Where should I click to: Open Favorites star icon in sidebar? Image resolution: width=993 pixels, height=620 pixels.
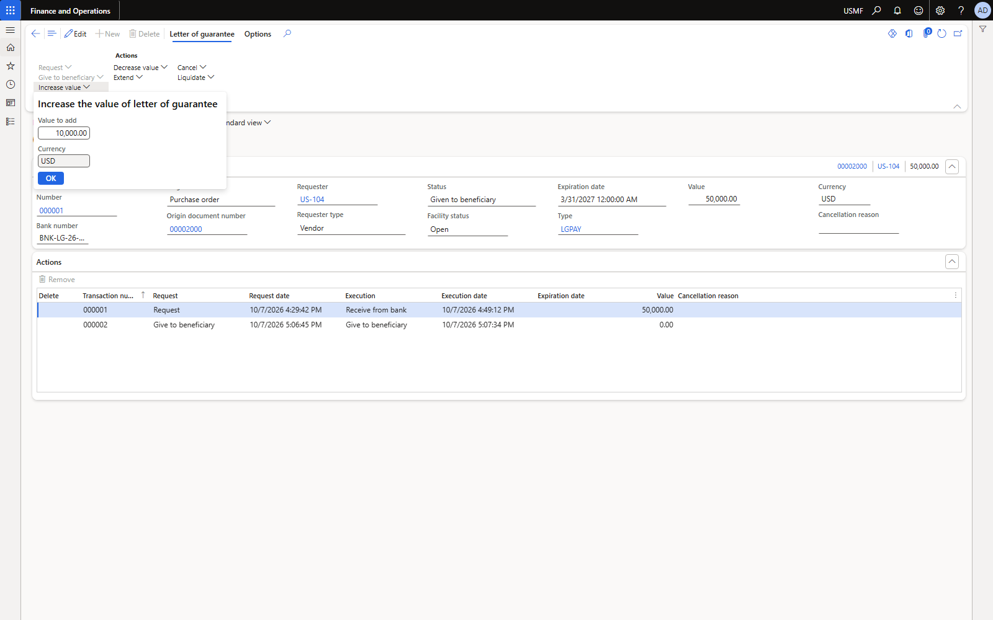pyautogui.click(x=11, y=66)
